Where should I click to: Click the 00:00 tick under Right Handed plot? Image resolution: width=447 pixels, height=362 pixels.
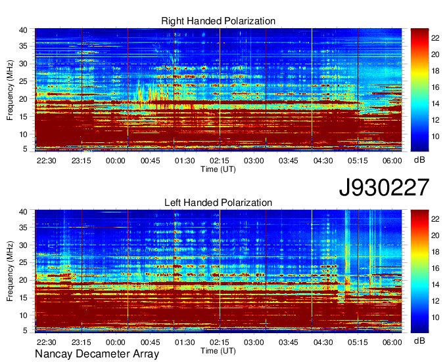[x=116, y=161]
